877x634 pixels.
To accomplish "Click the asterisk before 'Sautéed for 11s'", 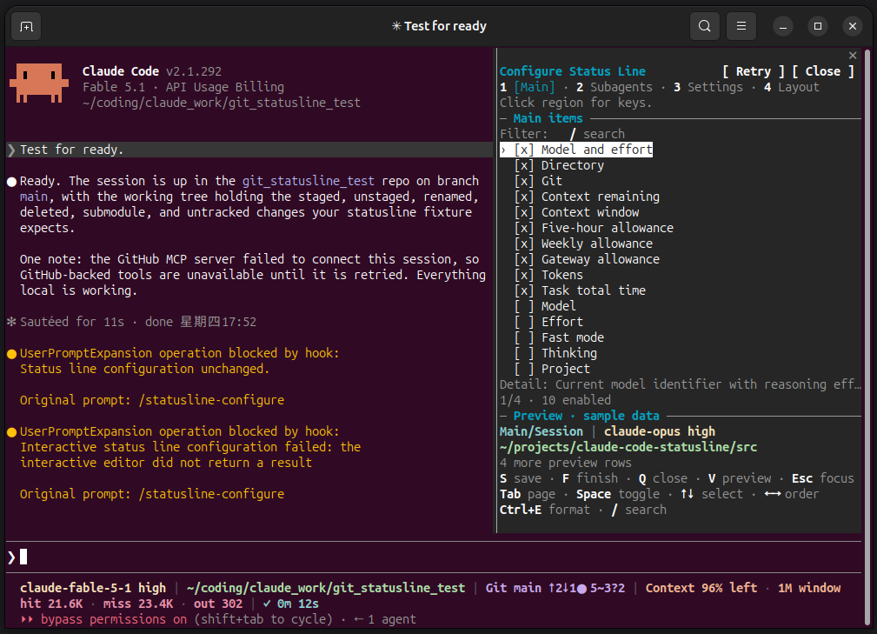I will 12,322.
